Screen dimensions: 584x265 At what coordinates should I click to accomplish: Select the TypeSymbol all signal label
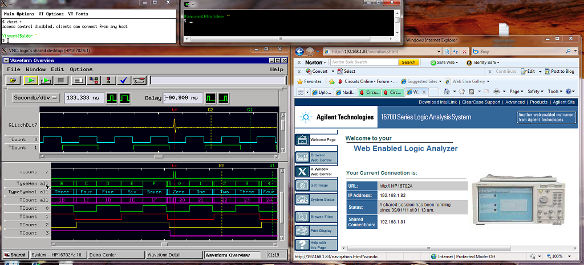pos(29,192)
